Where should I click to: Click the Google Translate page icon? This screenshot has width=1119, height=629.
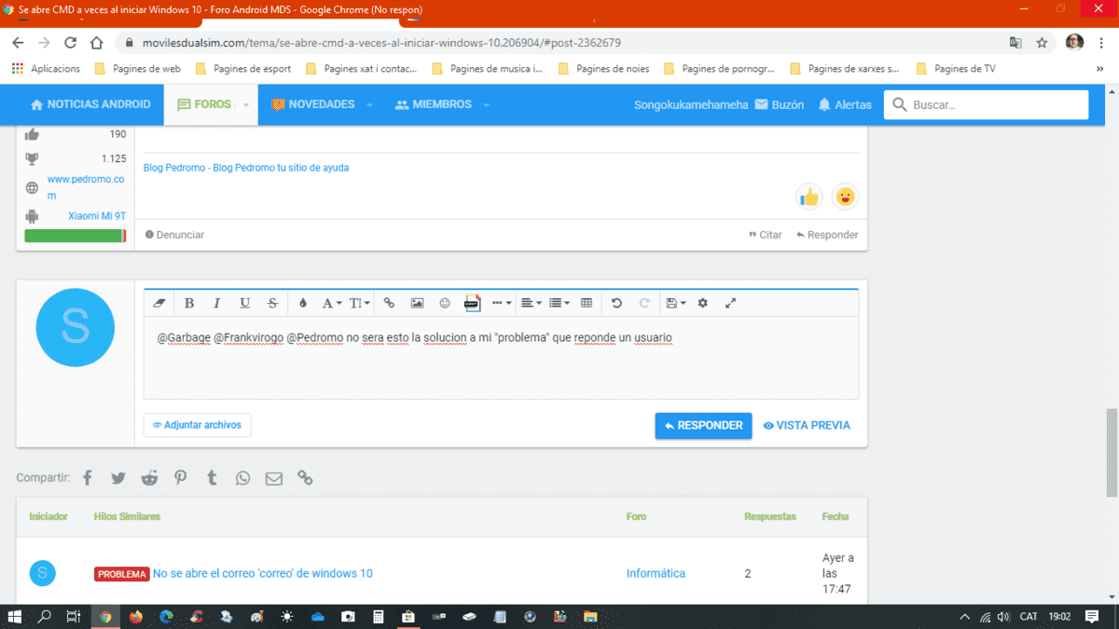point(1015,43)
